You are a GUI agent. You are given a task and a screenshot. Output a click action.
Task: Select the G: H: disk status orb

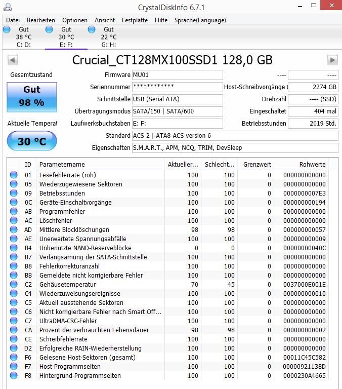pyautogui.click(x=92, y=29)
